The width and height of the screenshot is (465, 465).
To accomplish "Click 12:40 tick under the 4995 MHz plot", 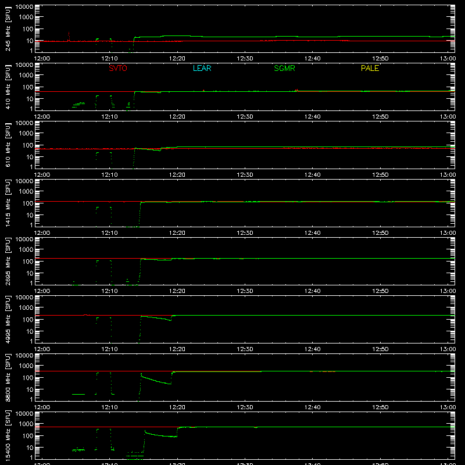I will tap(312, 349).
